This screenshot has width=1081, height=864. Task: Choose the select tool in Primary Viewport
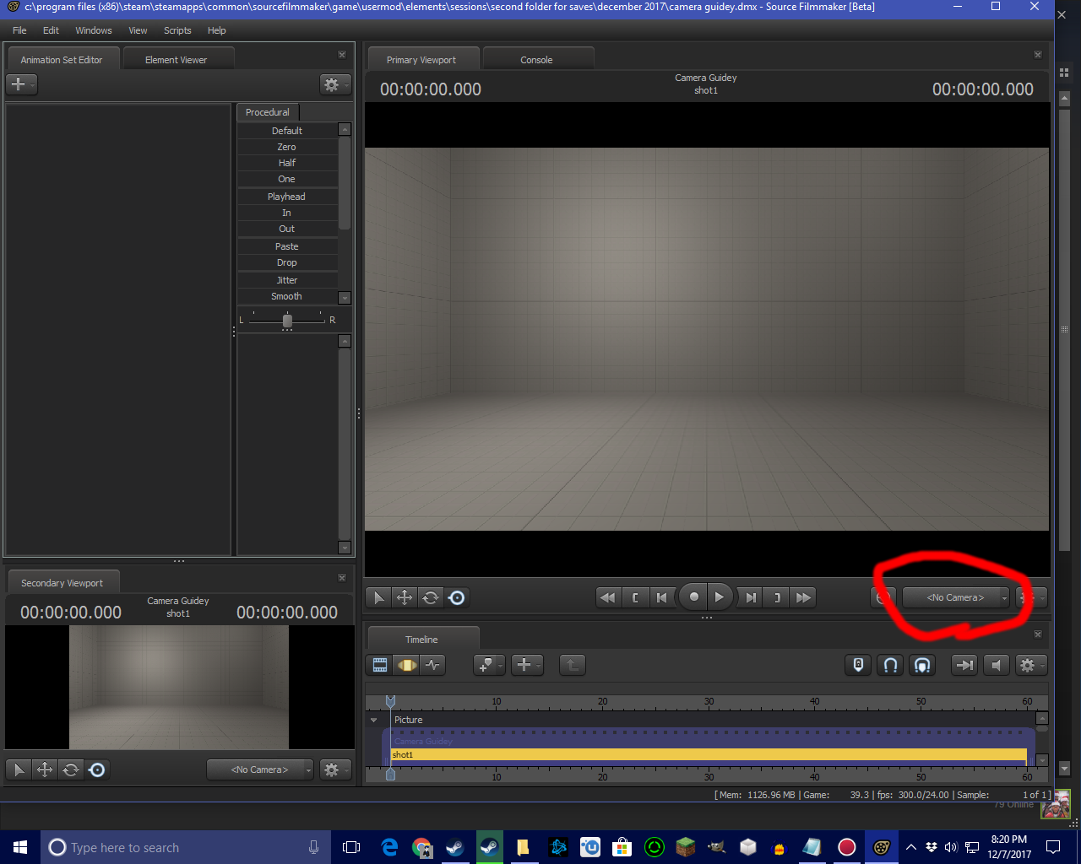(x=378, y=597)
